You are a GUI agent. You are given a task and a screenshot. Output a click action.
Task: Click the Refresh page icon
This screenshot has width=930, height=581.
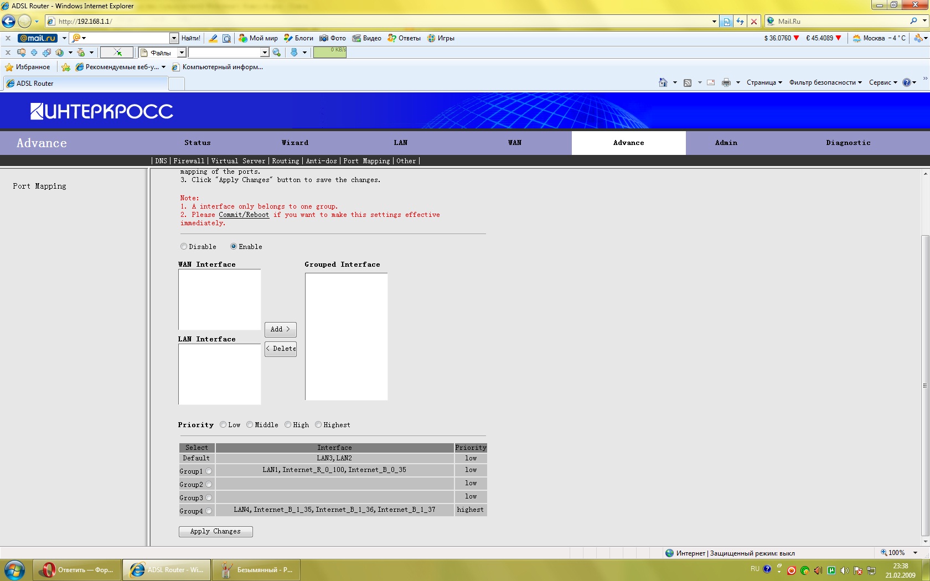pyautogui.click(x=740, y=21)
